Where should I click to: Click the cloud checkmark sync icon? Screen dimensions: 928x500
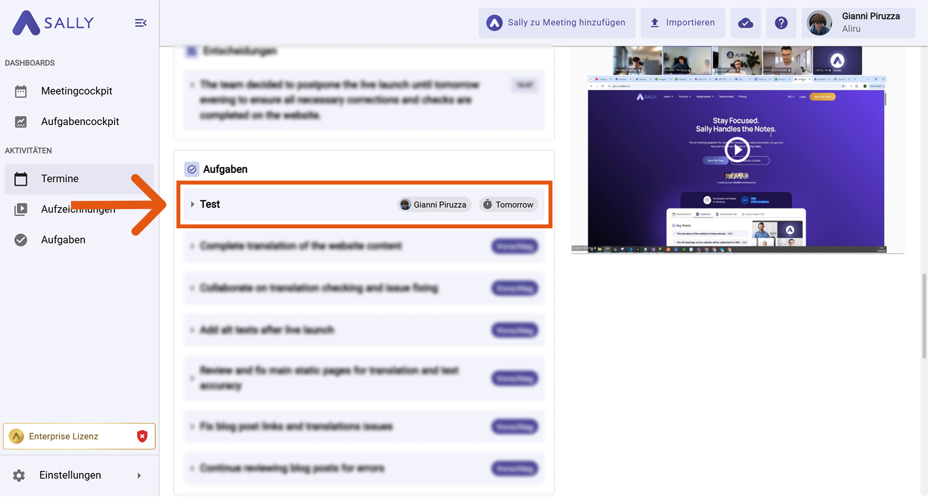pos(746,23)
